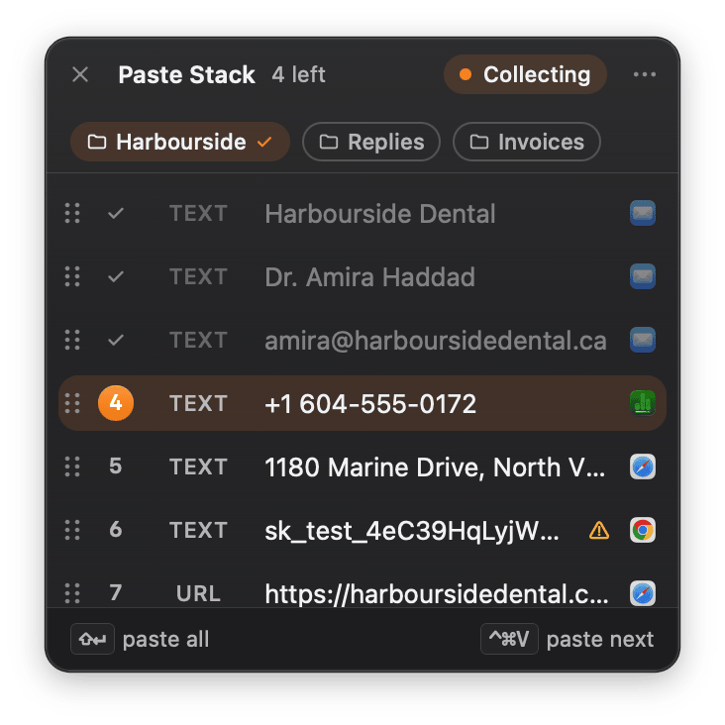This screenshot has width=725, height=725.
Task: Grab drag handle for 1180 Marine Drive row
Action: (72, 466)
